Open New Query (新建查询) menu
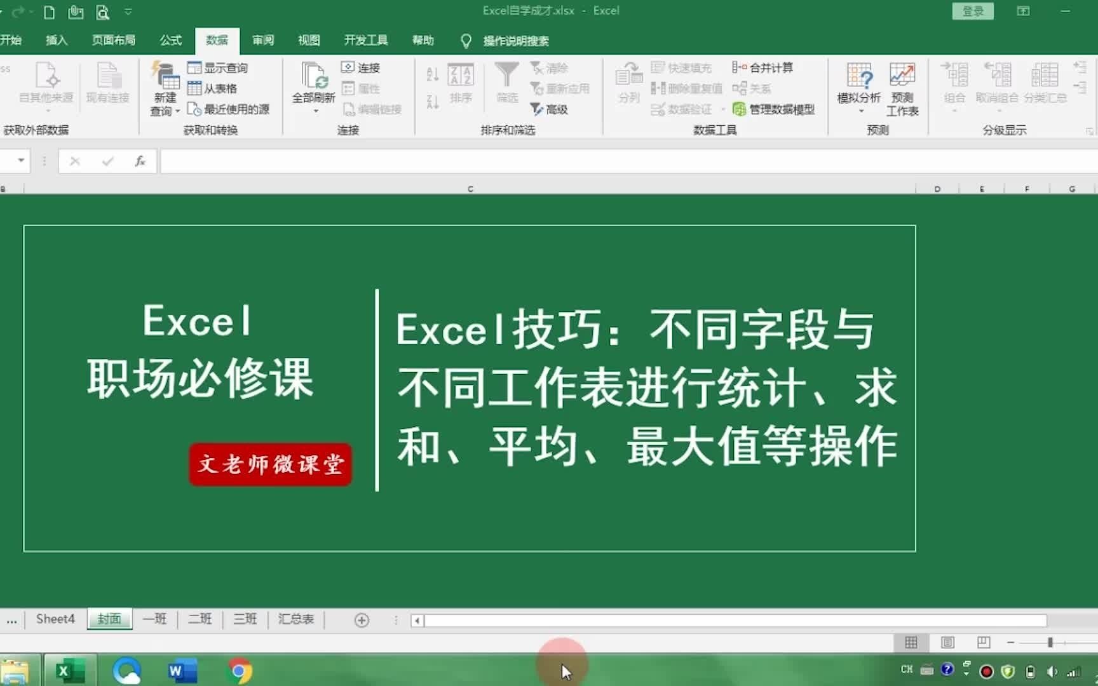 pos(165,89)
